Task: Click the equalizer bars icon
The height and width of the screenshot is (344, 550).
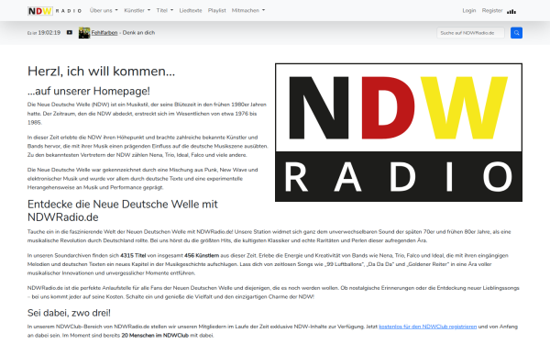Action: 511,12
